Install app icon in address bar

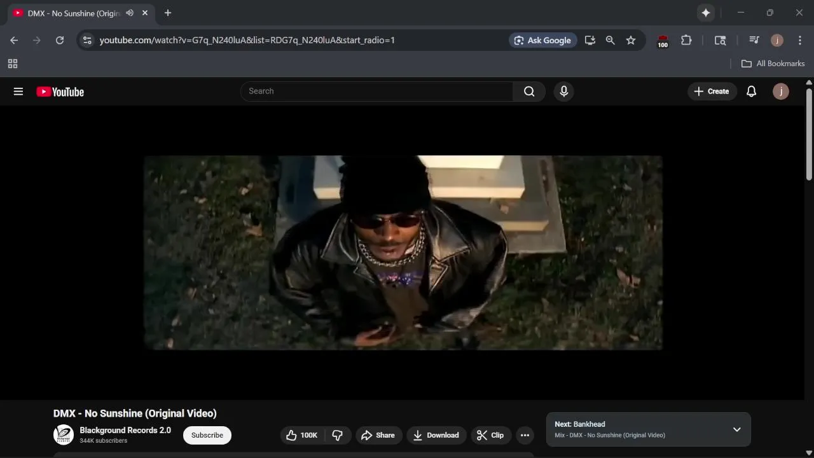point(590,40)
